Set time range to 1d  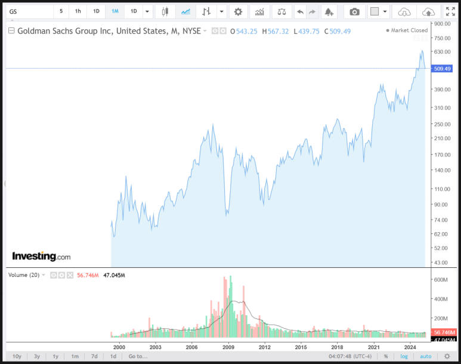click(113, 356)
